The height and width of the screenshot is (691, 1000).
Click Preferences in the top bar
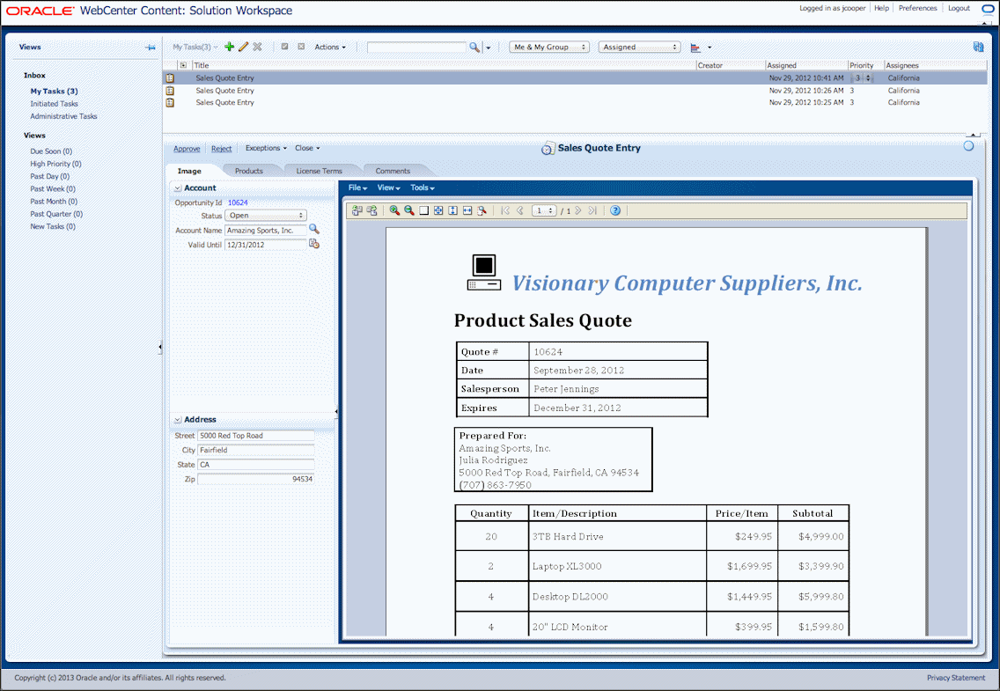click(x=918, y=8)
